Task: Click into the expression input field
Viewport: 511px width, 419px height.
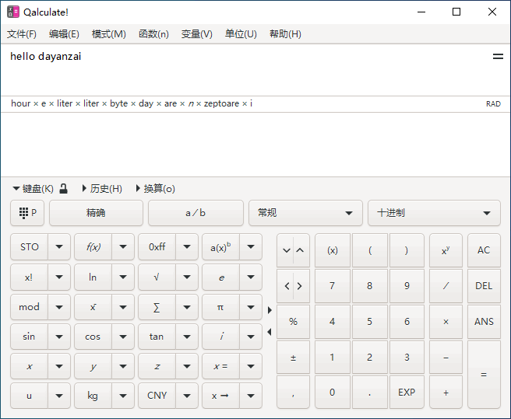Action: tap(246, 70)
